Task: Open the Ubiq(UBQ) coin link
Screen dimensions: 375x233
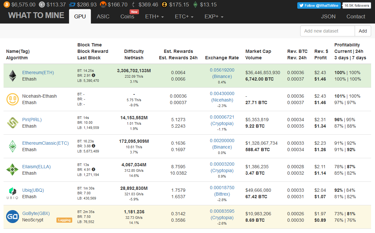Action: 33,190
